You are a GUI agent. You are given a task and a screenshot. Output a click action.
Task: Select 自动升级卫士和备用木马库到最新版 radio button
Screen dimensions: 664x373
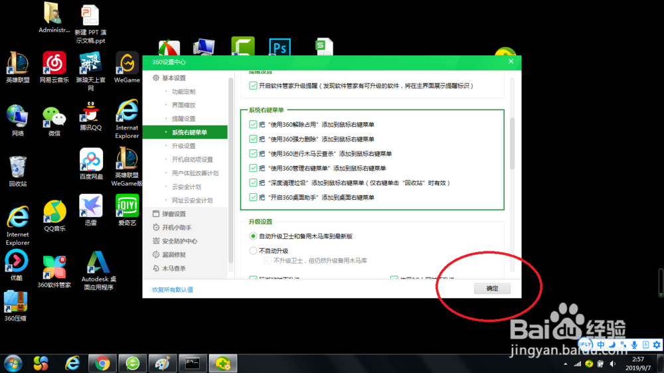click(253, 236)
